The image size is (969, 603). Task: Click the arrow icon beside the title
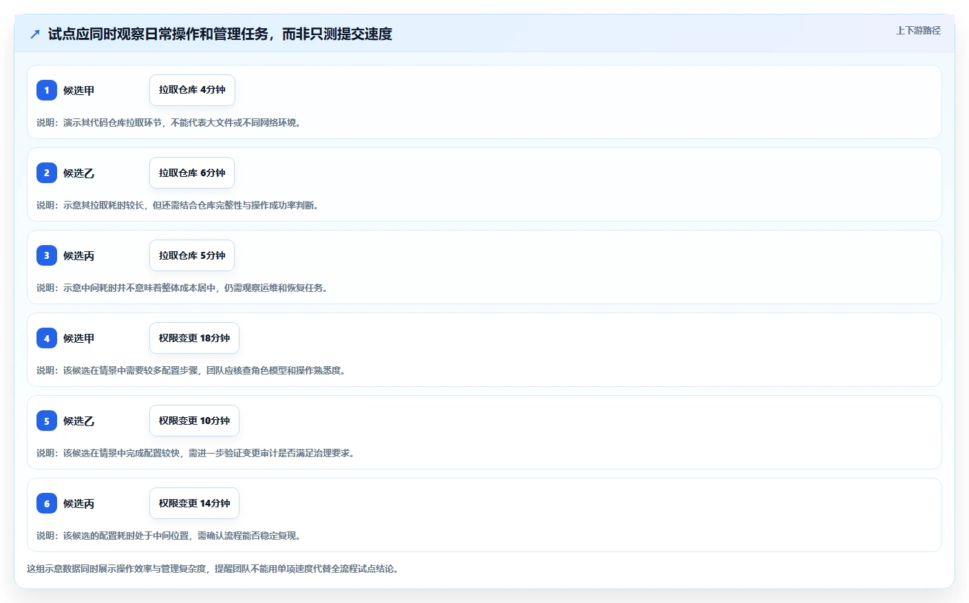[x=35, y=34]
